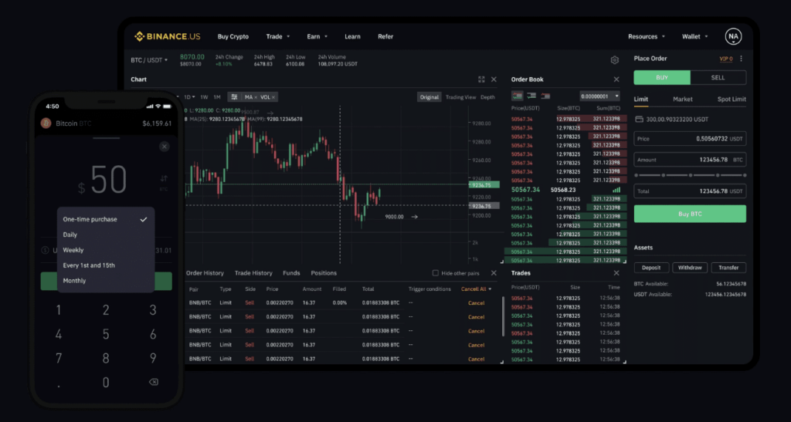Viewport: 791px width, 422px height.
Task: Tap the swap currency arrows on phone
Action: (x=164, y=178)
